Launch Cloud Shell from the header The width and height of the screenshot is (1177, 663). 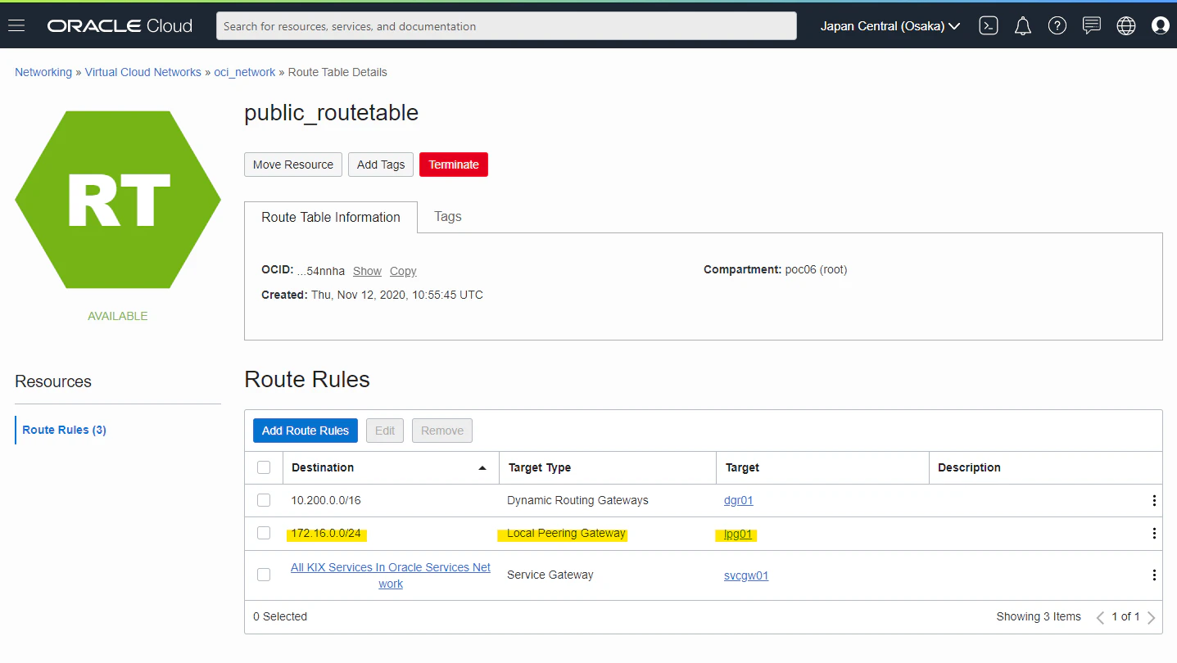(989, 25)
